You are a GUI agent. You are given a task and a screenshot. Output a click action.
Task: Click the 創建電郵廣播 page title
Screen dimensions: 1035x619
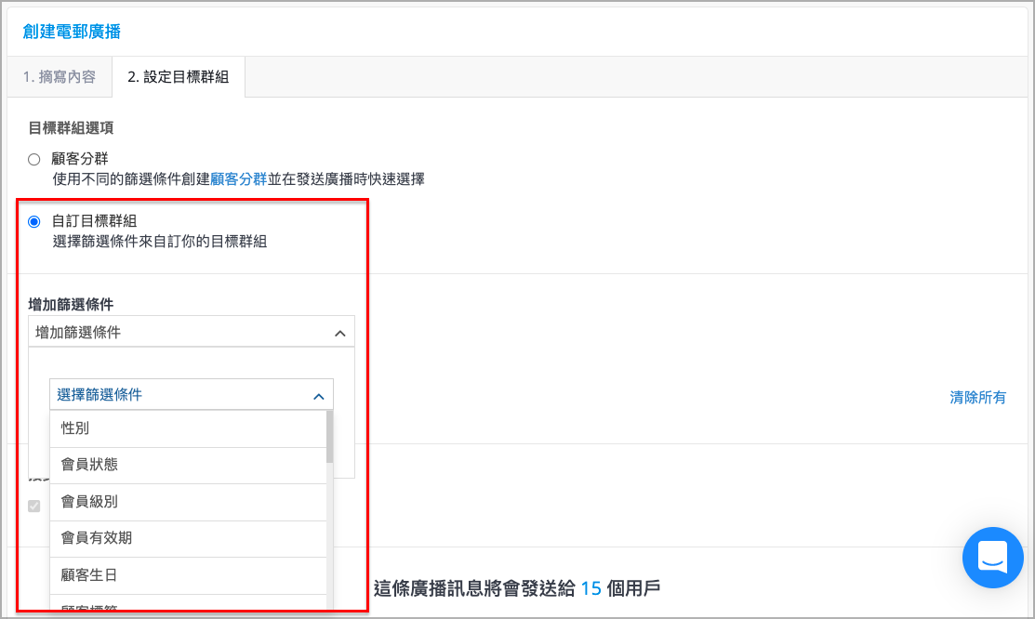point(72,31)
